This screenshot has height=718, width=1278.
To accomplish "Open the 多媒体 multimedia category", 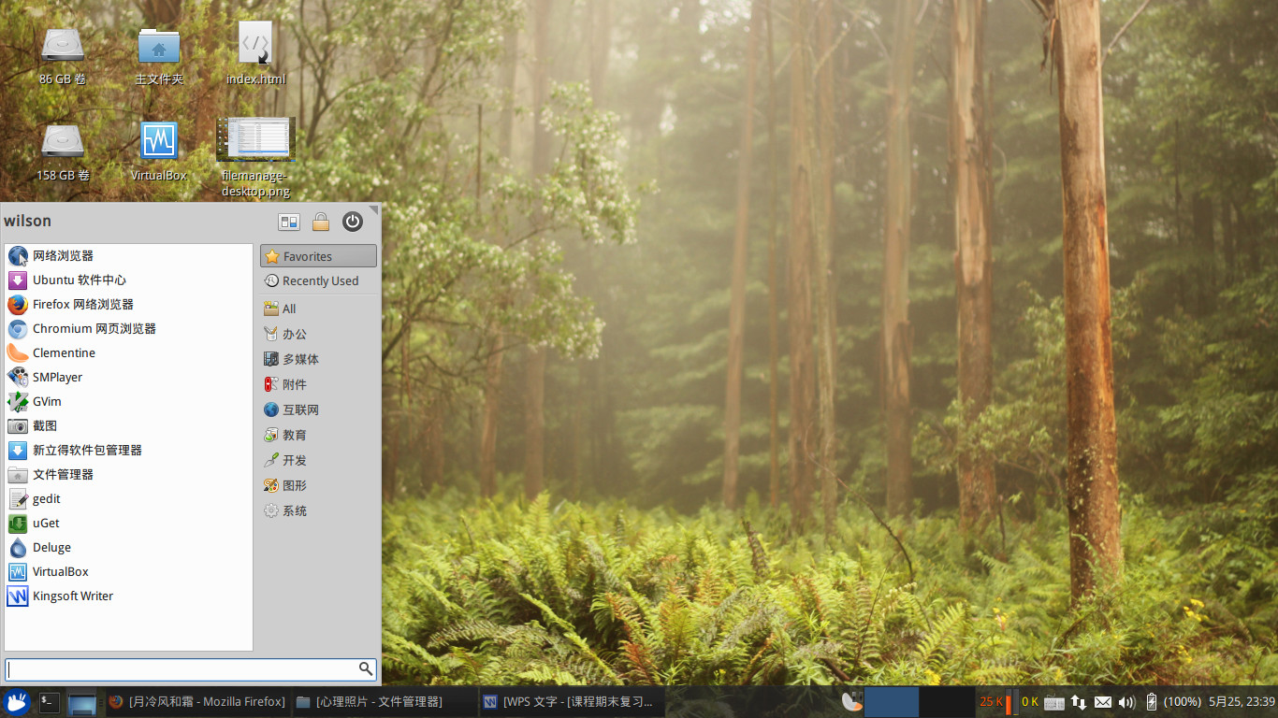I will [x=318, y=359].
